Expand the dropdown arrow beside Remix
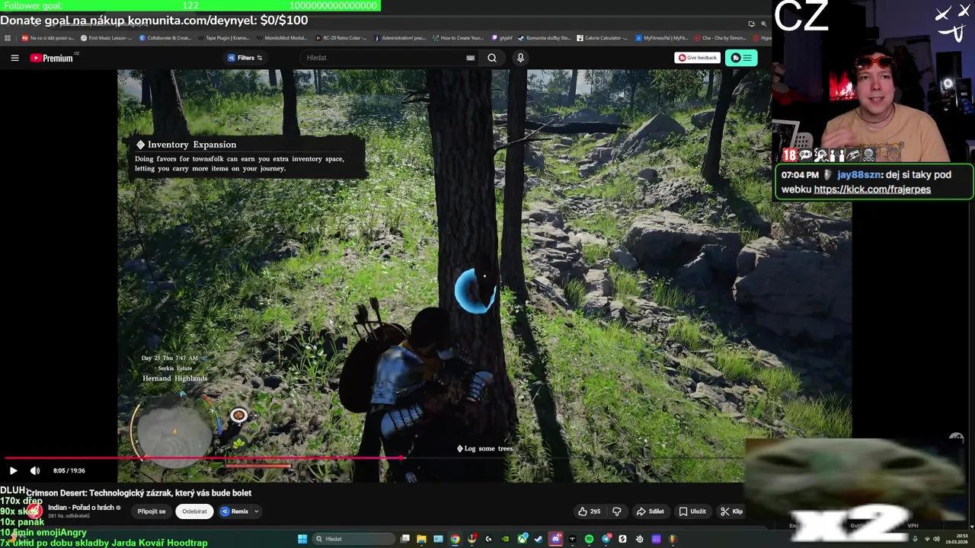975x548 pixels. pos(257,511)
